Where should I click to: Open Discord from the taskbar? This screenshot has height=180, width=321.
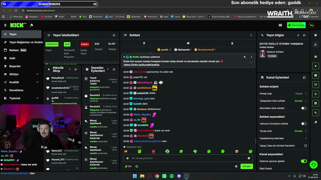click(179, 176)
